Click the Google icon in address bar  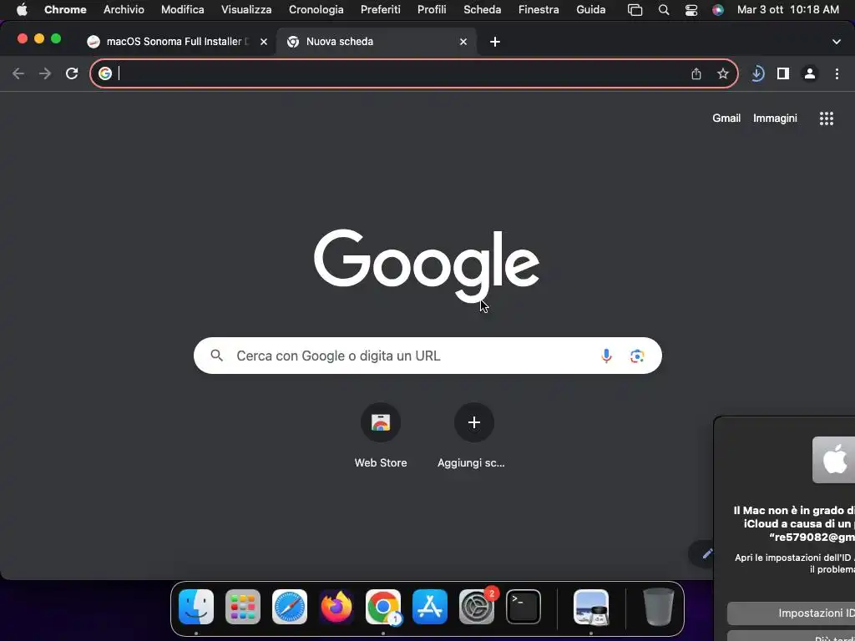point(105,73)
